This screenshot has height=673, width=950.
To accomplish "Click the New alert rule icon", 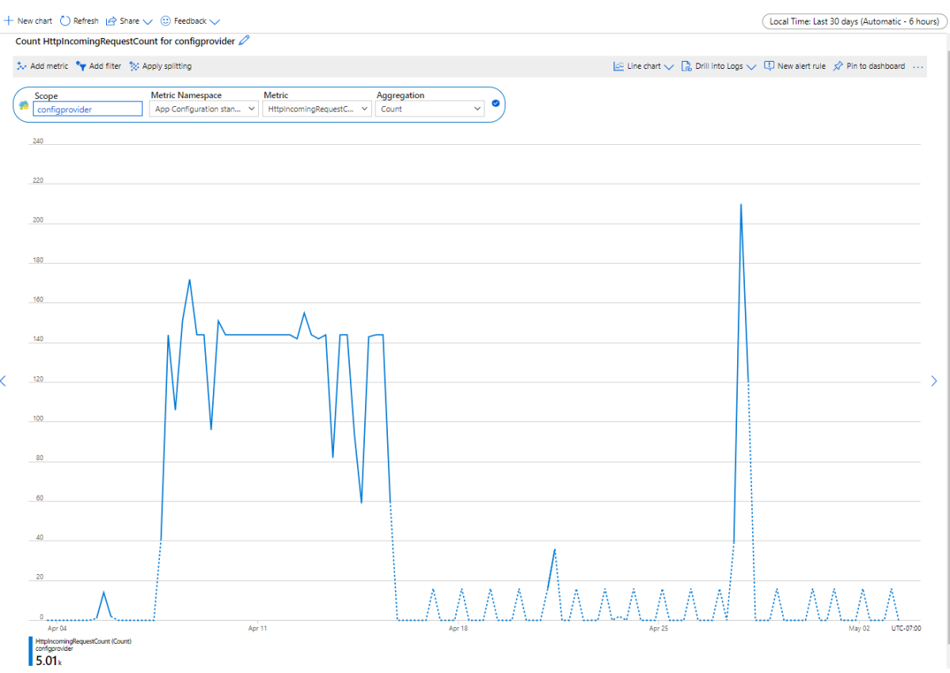I will [769, 66].
